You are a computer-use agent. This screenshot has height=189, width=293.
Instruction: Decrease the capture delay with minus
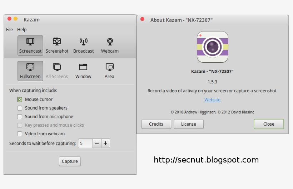tap(97, 143)
